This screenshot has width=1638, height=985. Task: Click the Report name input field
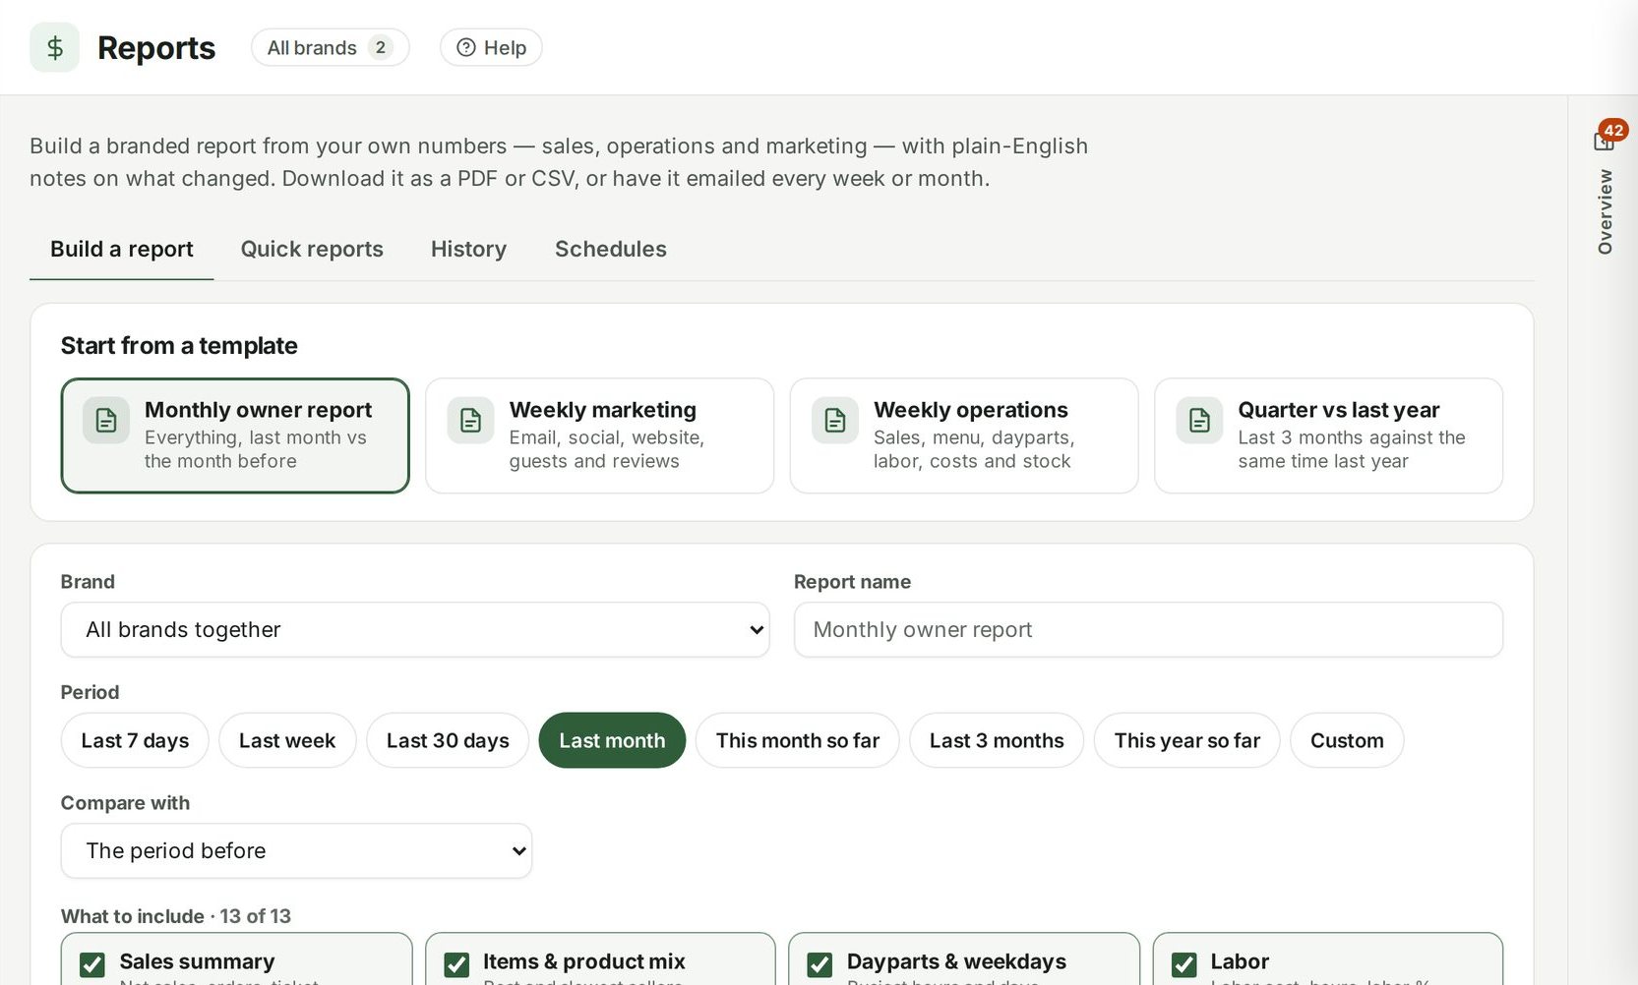[1148, 630]
